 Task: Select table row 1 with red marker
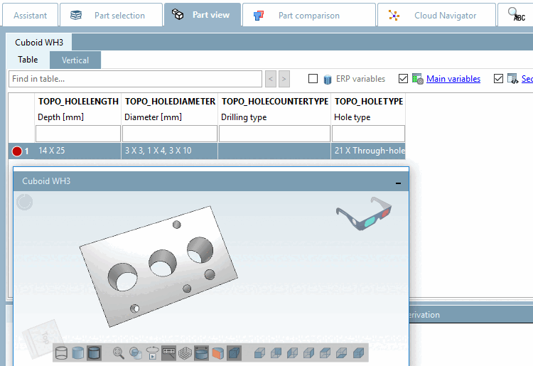pos(207,151)
